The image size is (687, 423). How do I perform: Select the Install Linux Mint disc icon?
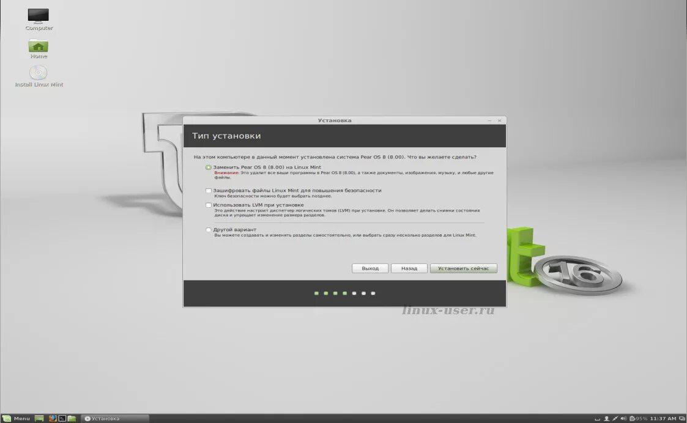[39, 76]
